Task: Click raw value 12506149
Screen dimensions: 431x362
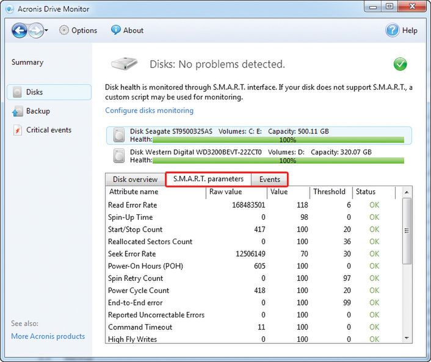Action: pos(250,254)
